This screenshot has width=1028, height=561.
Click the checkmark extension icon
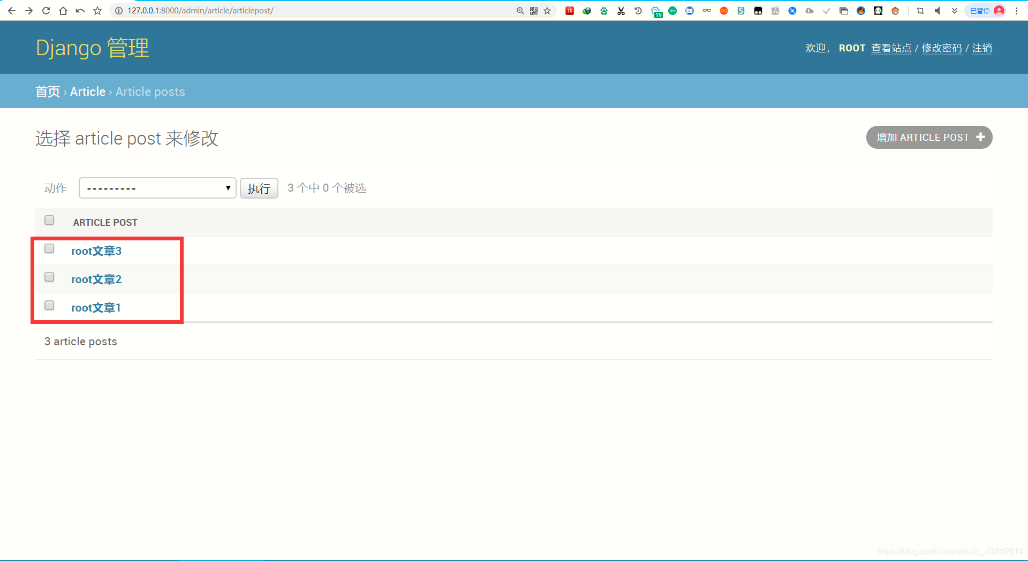[x=827, y=11]
